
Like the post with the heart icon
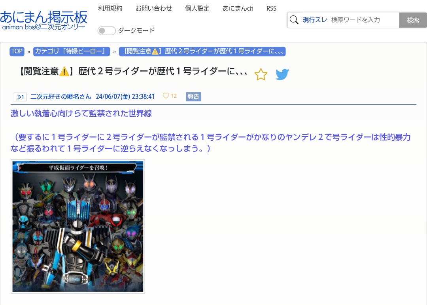[166, 96]
